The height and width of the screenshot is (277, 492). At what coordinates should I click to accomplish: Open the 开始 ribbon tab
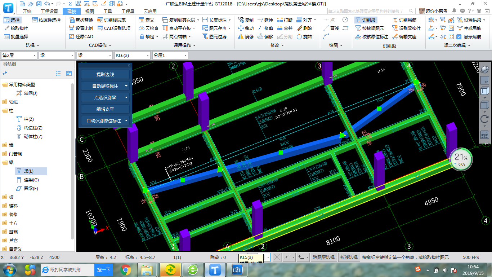pyautogui.click(x=27, y=12)
